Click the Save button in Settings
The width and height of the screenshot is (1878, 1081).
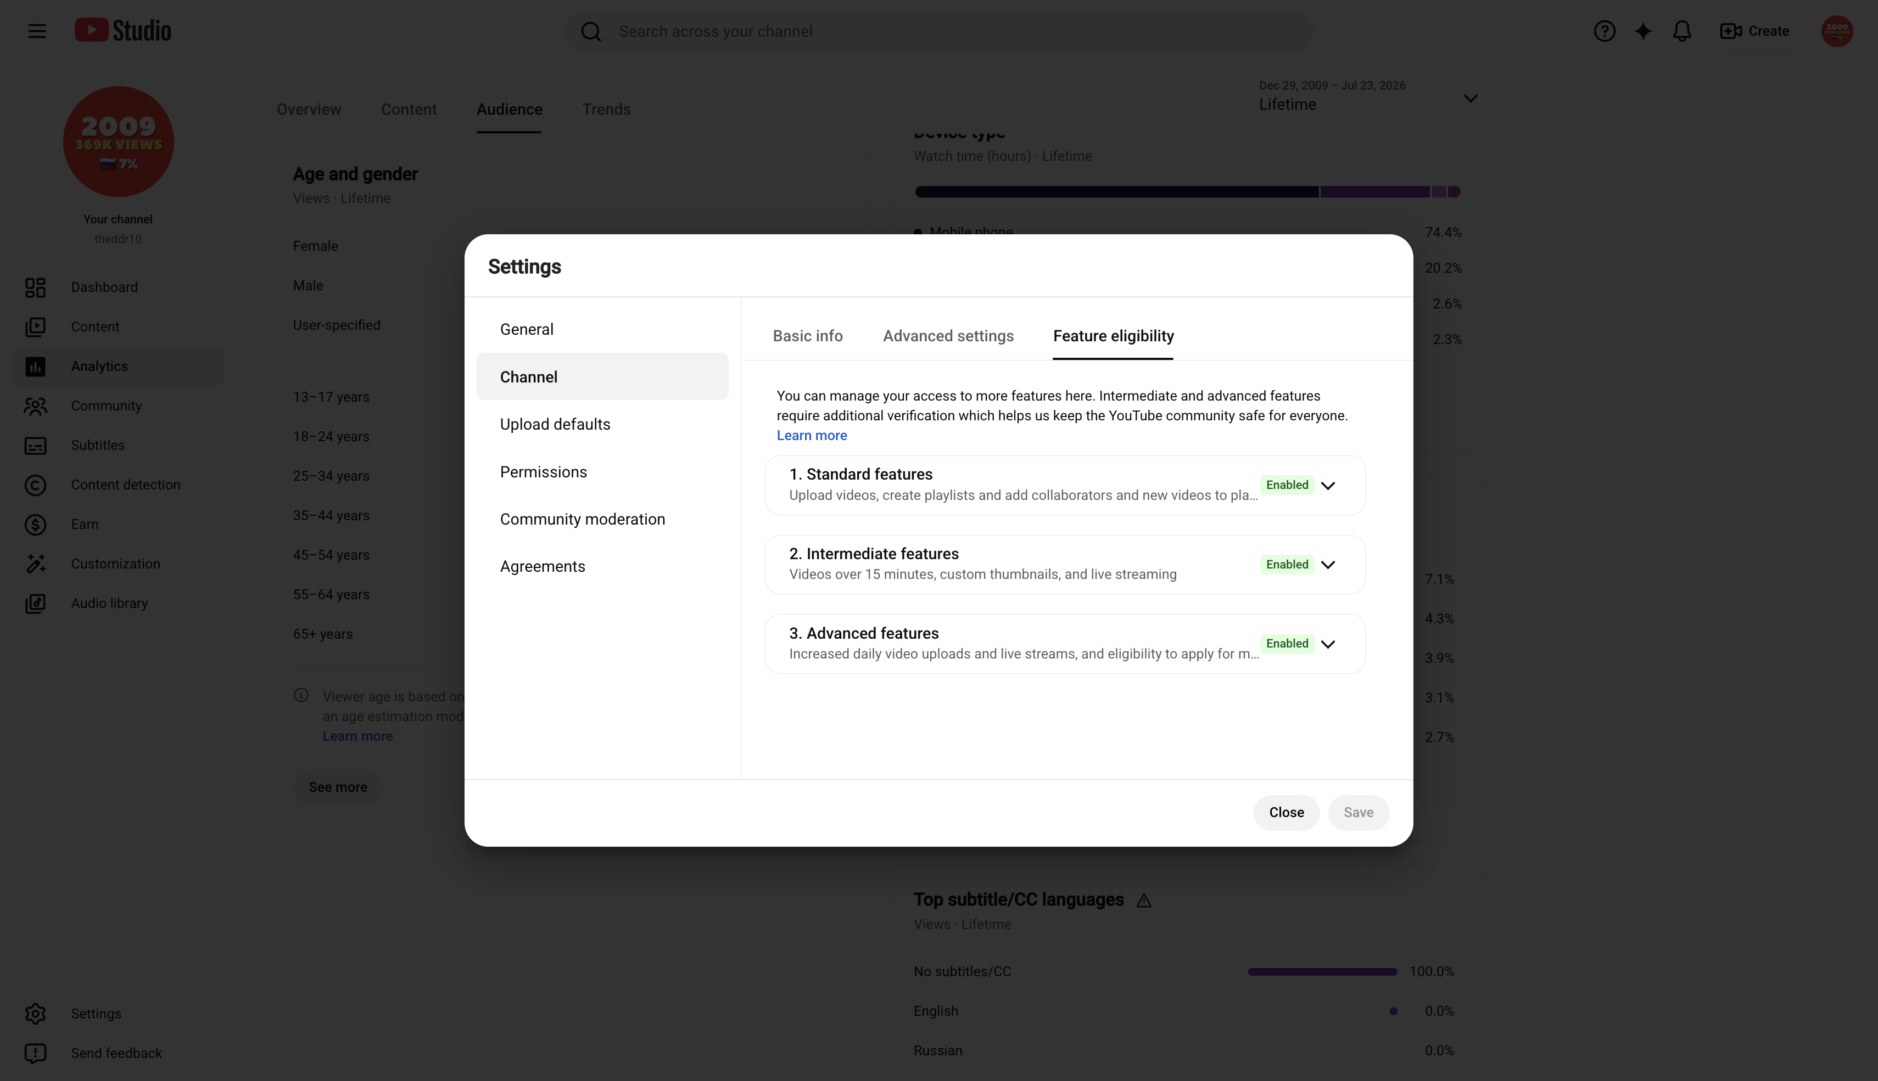(1358, 812)
